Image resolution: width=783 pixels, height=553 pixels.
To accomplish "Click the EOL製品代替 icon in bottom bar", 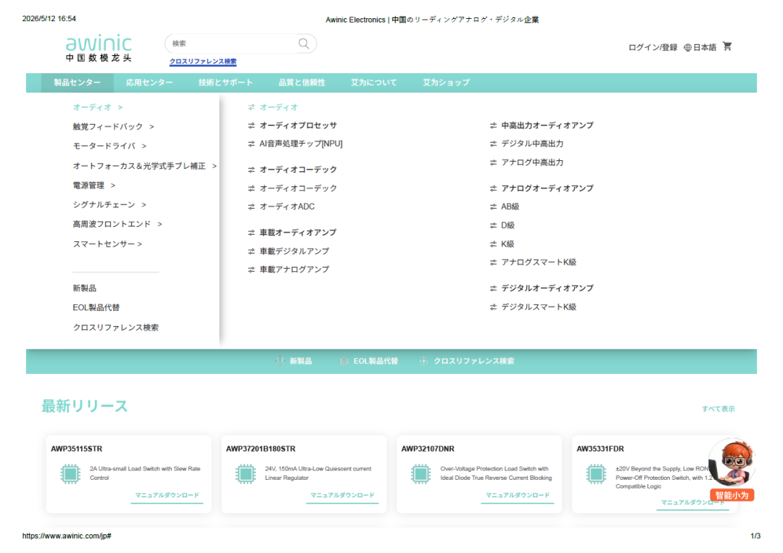I will tap(344, 361).
